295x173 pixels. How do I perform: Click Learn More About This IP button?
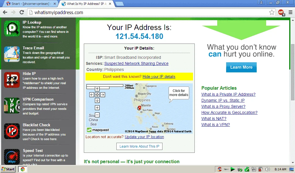point(139,146)
